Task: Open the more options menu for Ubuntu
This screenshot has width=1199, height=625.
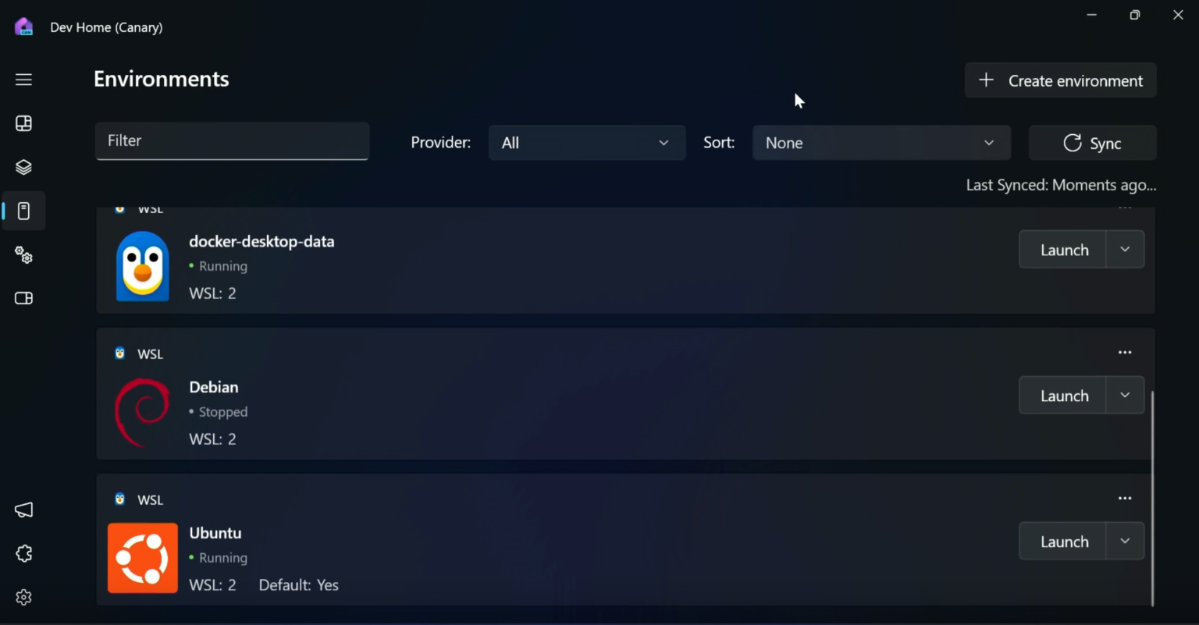Action: 1124,498
